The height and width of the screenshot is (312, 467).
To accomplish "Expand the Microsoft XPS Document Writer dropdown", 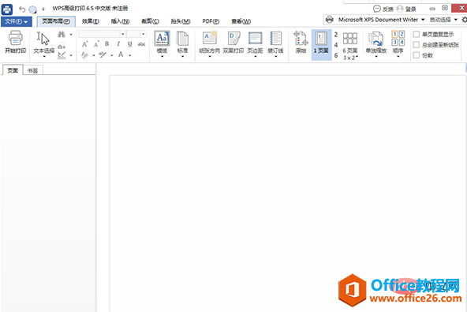I will pos(423,20).
